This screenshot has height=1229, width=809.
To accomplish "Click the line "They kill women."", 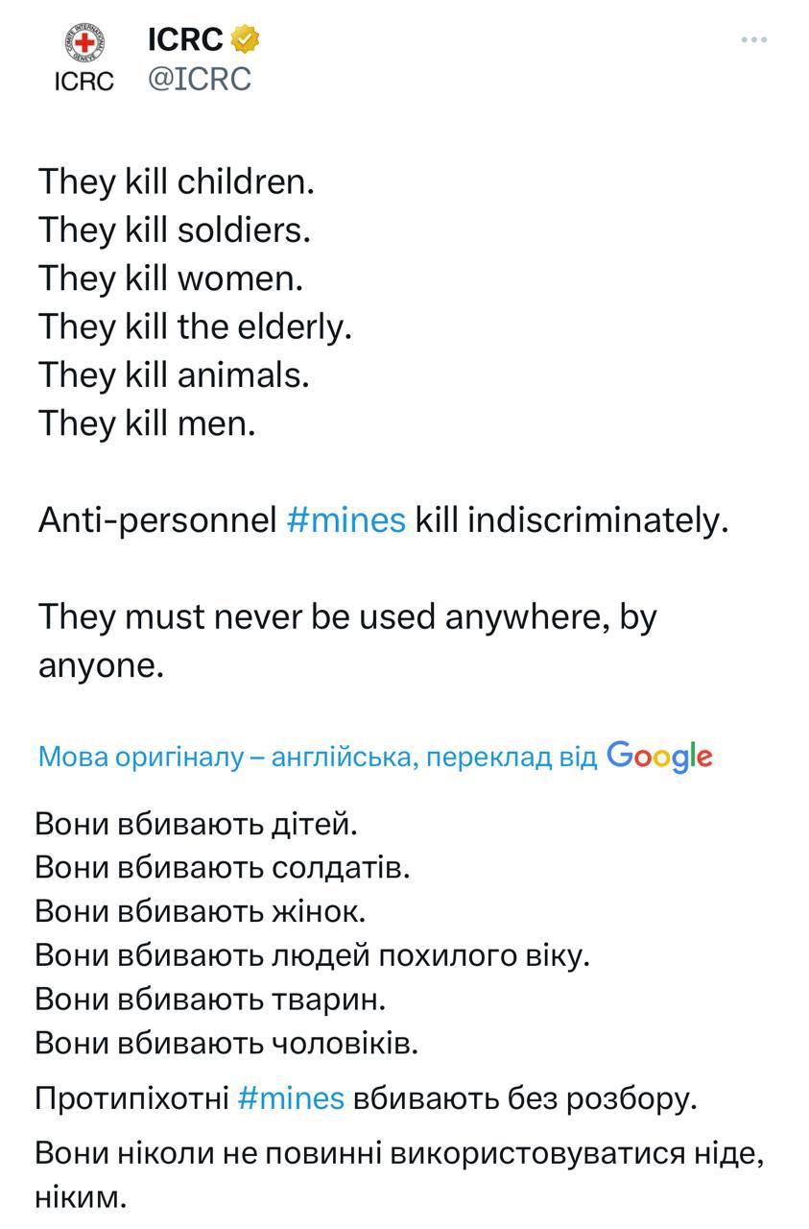I will tap(171, 278).
